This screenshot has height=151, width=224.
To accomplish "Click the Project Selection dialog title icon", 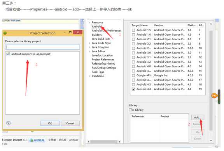I will tap(5, 33).
